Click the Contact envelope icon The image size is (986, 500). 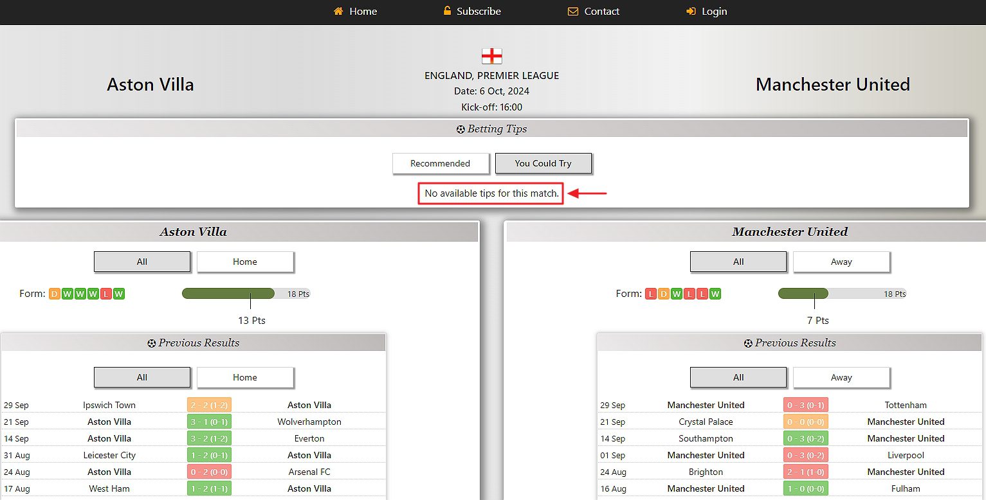click(x=573, y=11)
